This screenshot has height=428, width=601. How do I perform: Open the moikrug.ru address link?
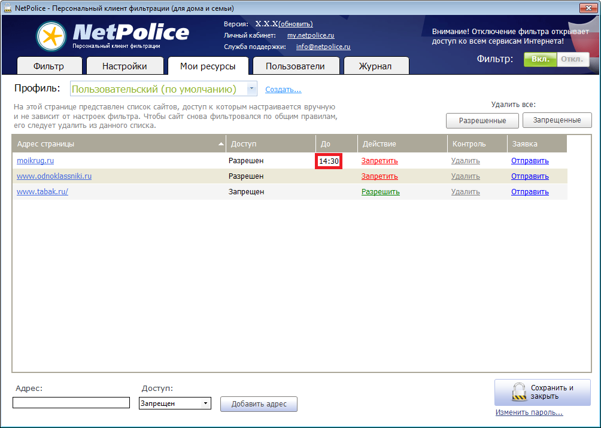(x=35, y=160)
